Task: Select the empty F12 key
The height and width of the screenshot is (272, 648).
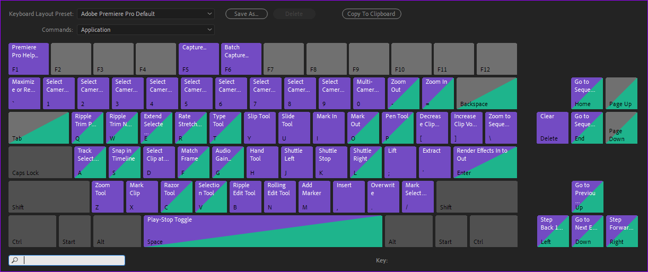Action: [x=497, y=59]
